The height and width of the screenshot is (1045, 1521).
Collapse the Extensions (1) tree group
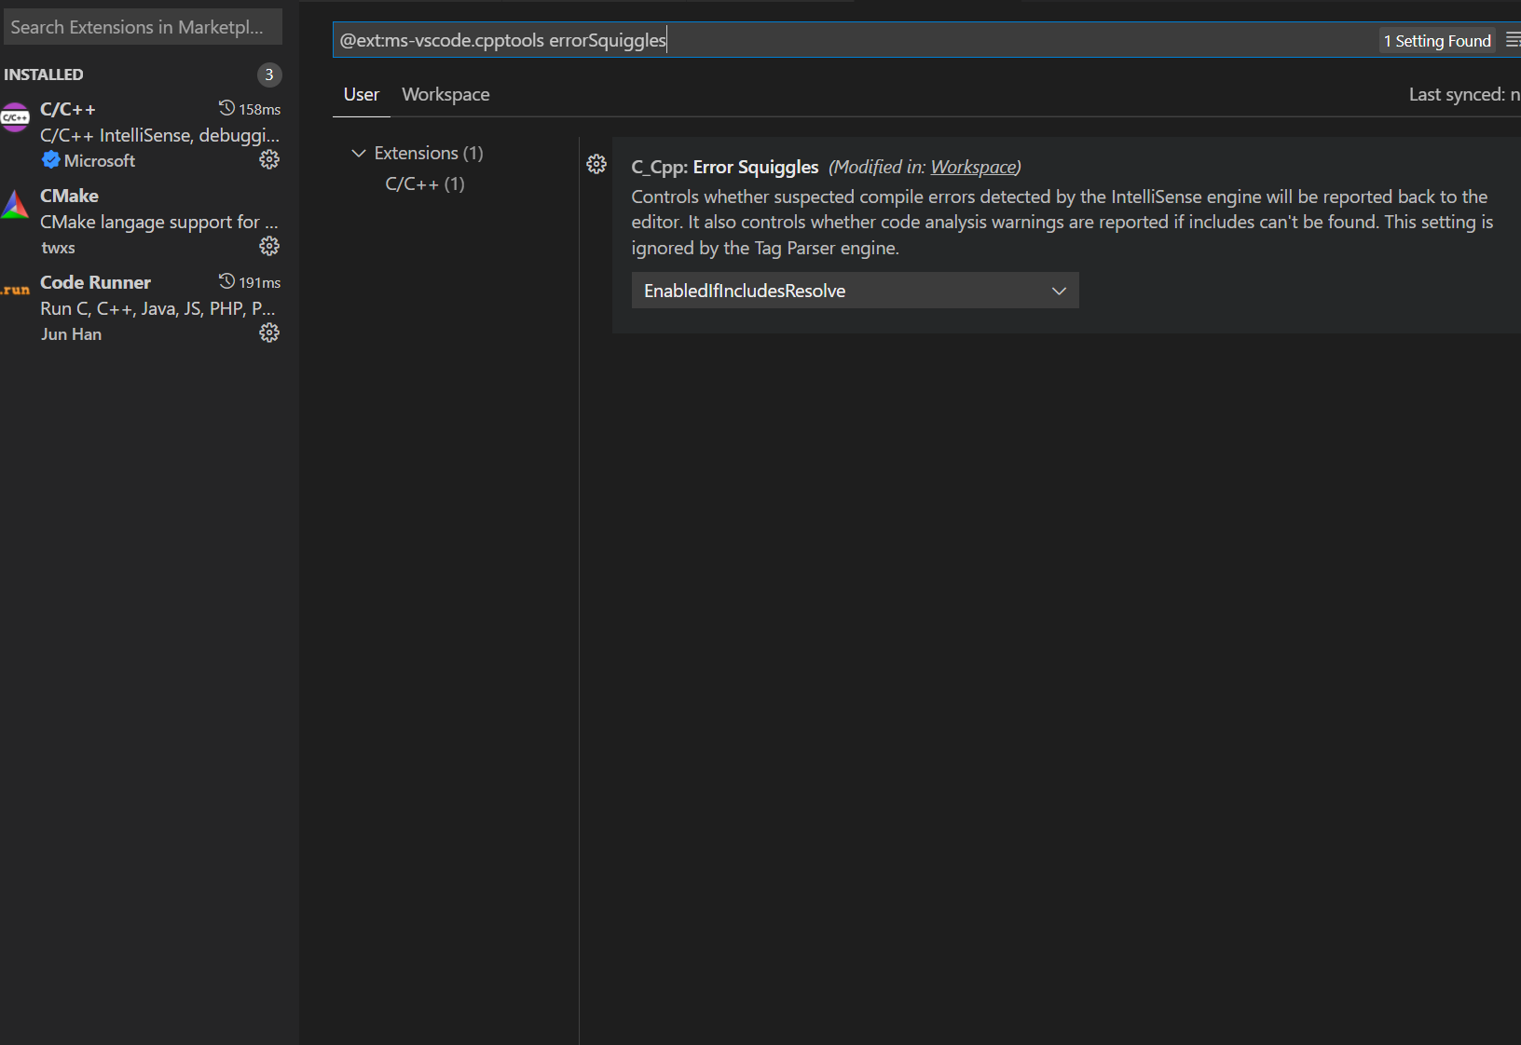click(x=359, y=153)
